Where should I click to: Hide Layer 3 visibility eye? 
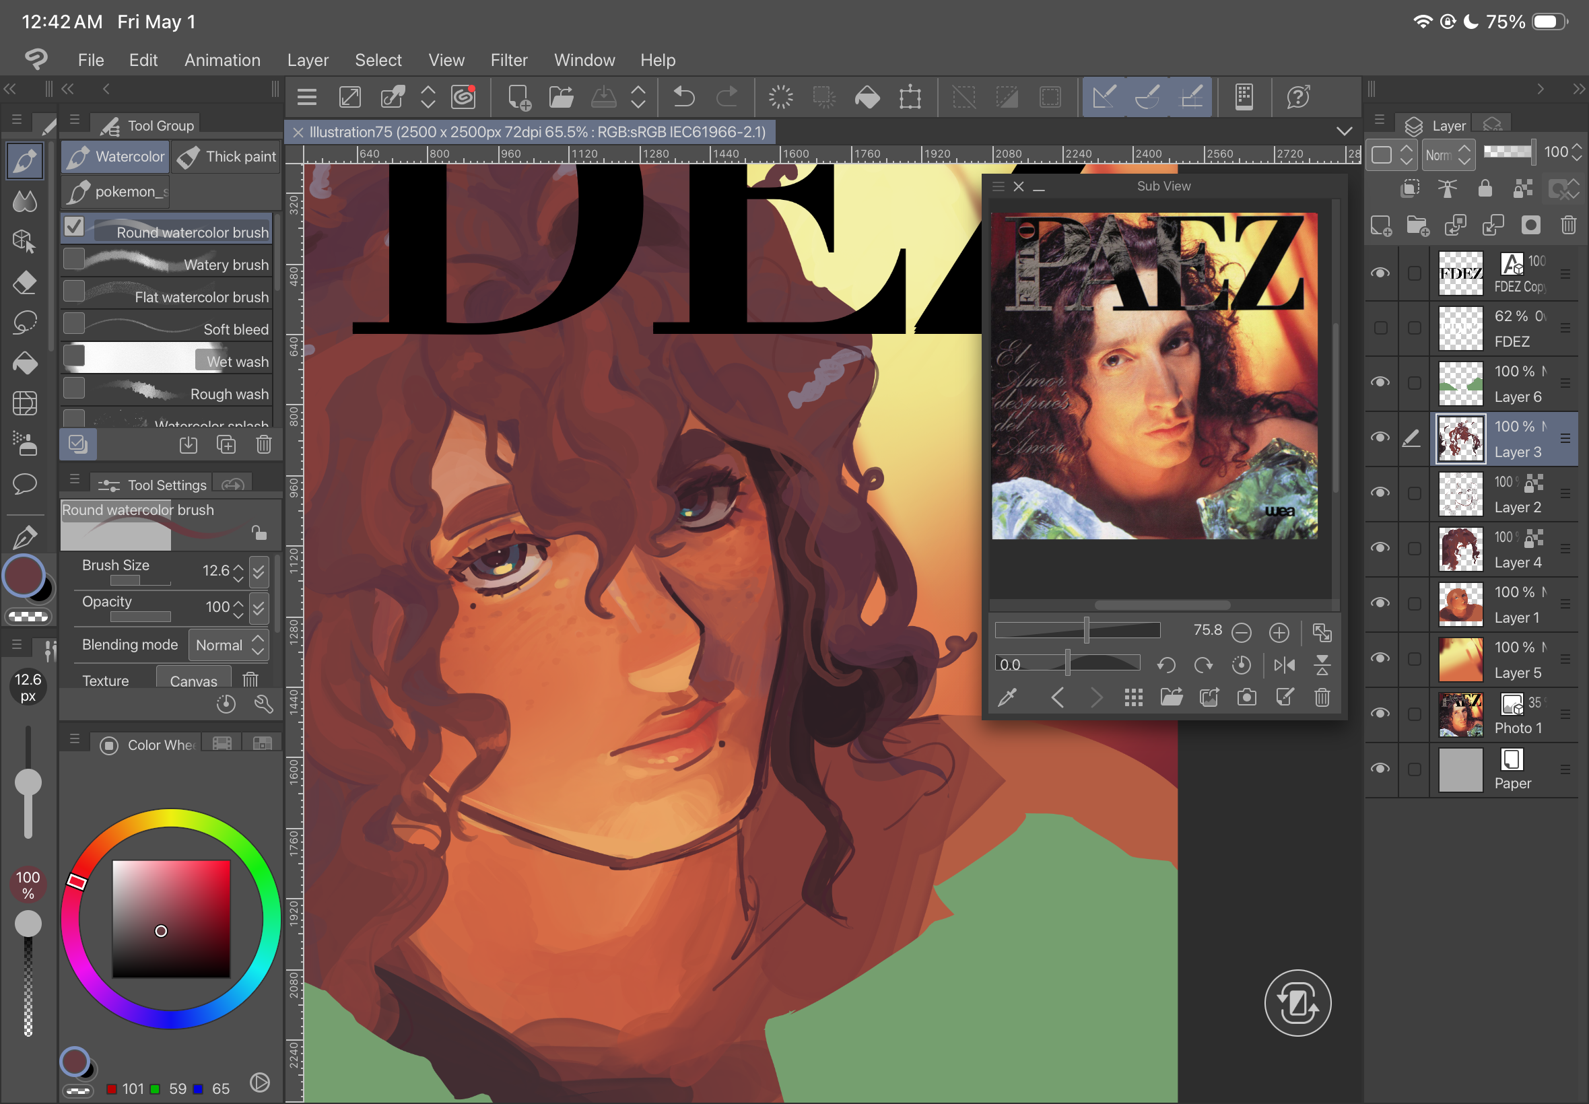point(1380,438)
